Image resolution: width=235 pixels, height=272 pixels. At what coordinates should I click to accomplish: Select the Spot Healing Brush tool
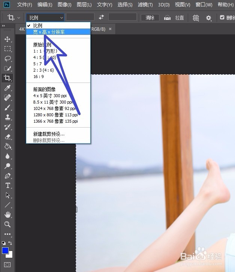pos(7,98)
